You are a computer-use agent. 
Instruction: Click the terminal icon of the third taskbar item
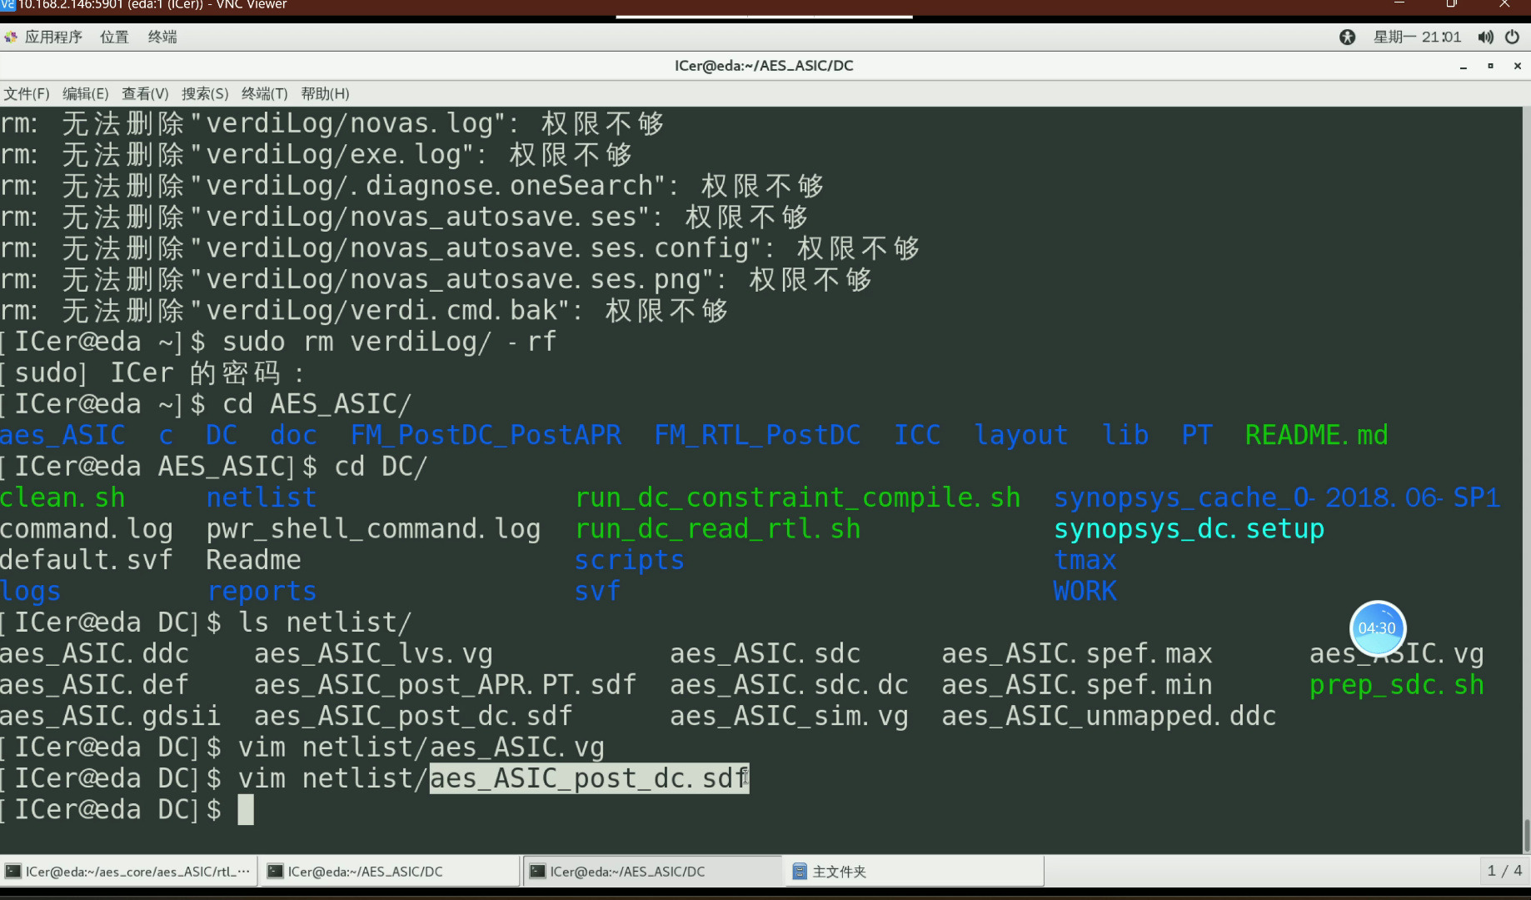click(537, 871)
